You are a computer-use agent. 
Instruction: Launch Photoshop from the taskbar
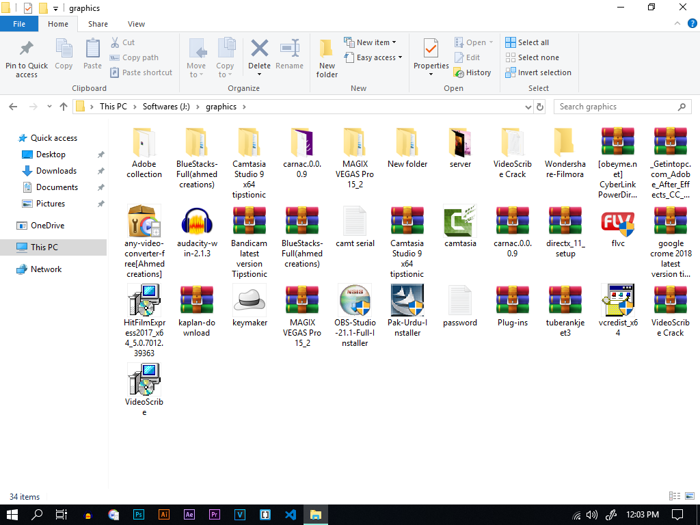pos(139,515)
